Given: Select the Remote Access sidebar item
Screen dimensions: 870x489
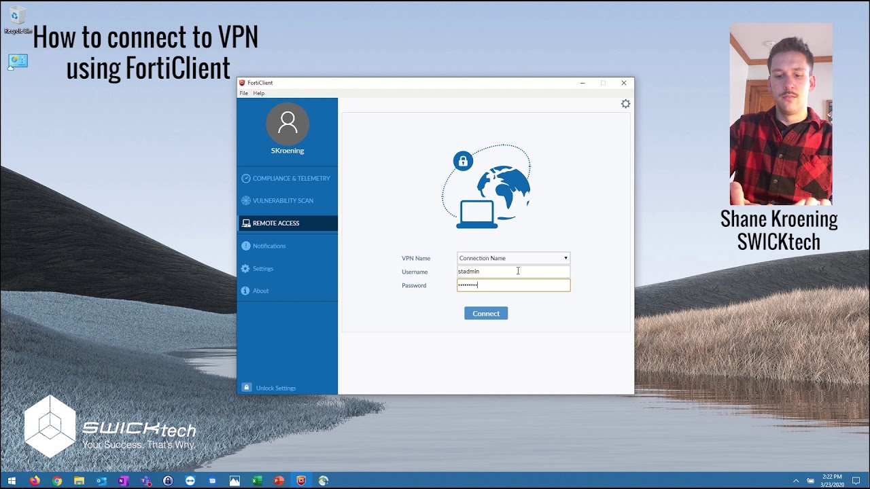Looking at the screenshot, I should click(287, 223).
